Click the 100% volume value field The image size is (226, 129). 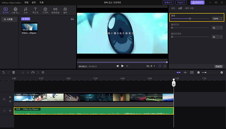(216, 19)
